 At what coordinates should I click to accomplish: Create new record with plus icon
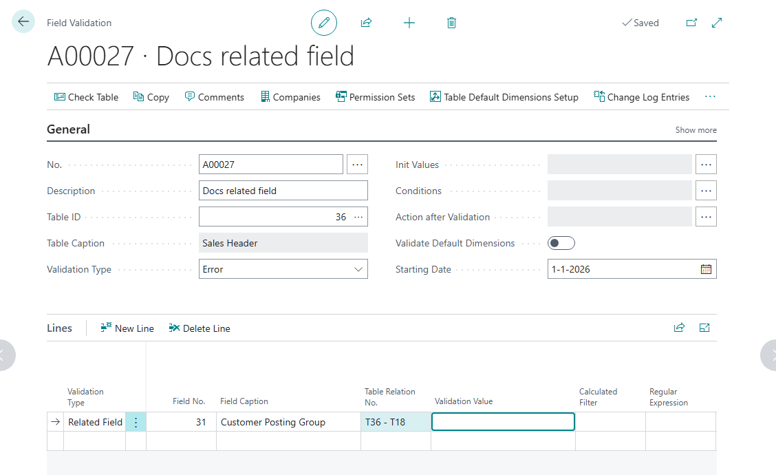(x=409, y=23)
